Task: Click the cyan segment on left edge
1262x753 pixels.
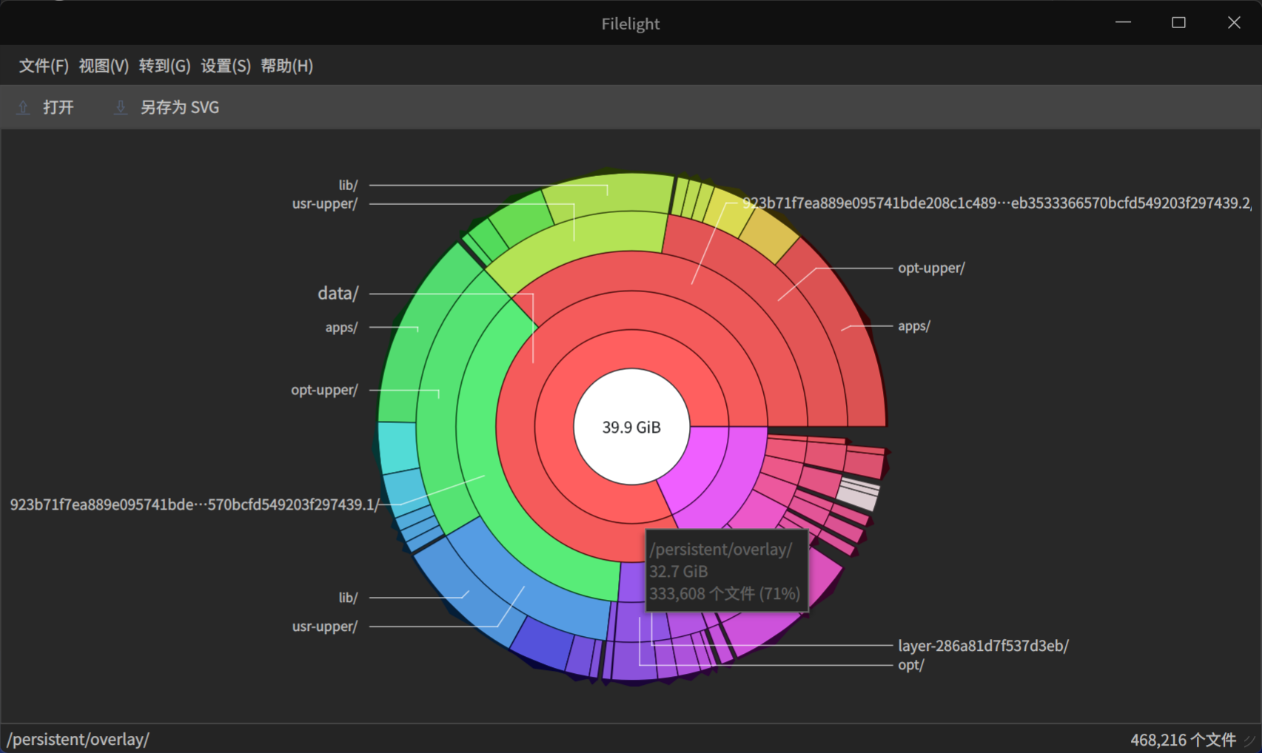Action: (x=397, y=448)
